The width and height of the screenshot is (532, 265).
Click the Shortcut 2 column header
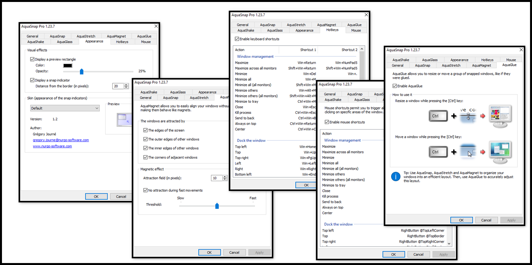click(x=338, y=50)
